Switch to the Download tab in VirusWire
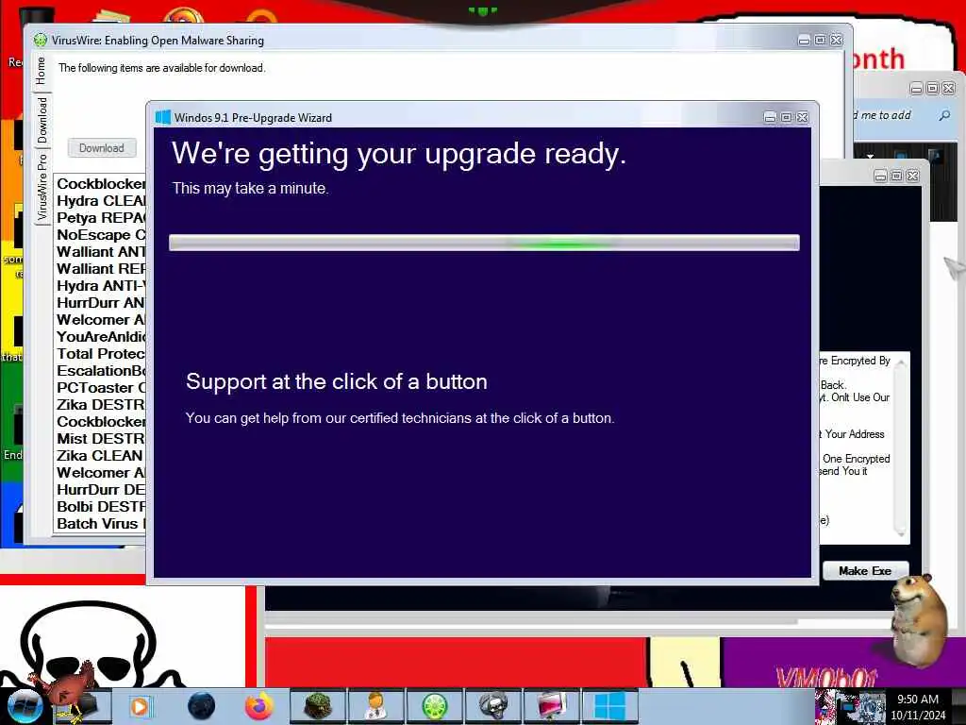The image size is (966, 725). pos(42,120)
